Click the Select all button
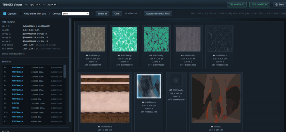Viewport: 286px width, 132px height. click(x=102, y=13)
